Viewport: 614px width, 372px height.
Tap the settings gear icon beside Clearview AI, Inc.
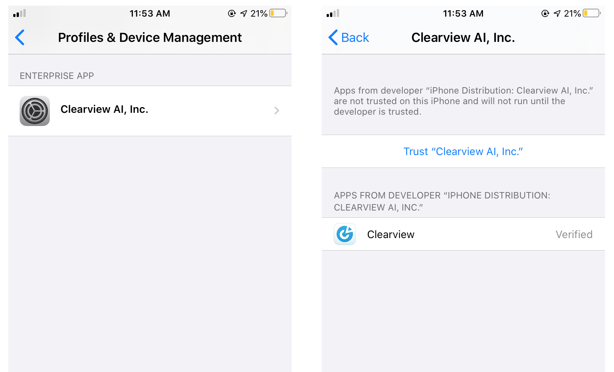point(35,111)
